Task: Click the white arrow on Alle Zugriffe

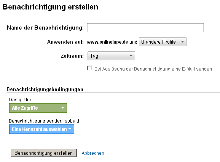Action: coord(62,108)
